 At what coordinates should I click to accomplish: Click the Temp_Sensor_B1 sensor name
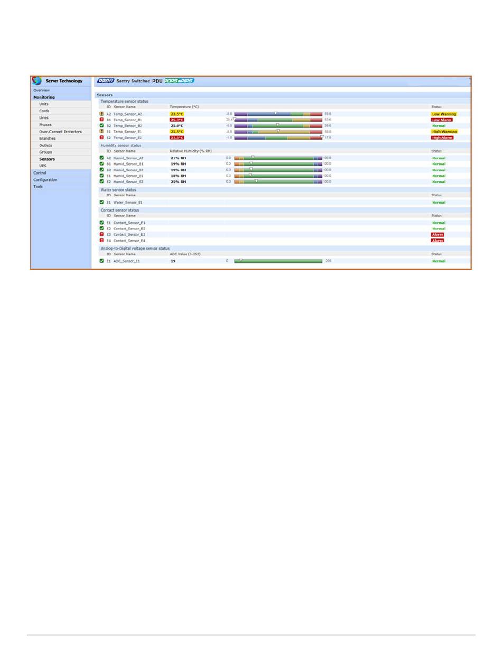(128, 120)
